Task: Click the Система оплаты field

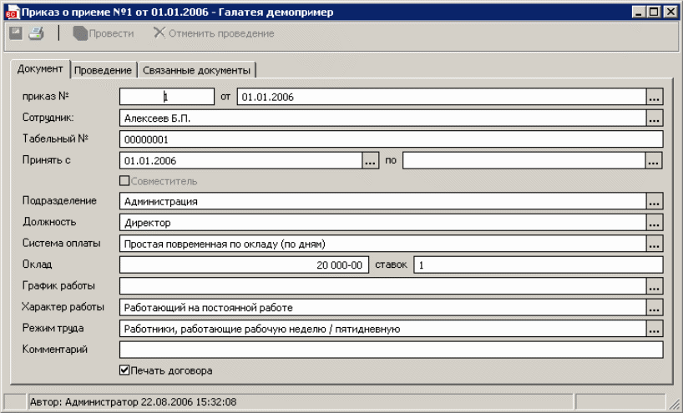Action: [382, 244]
